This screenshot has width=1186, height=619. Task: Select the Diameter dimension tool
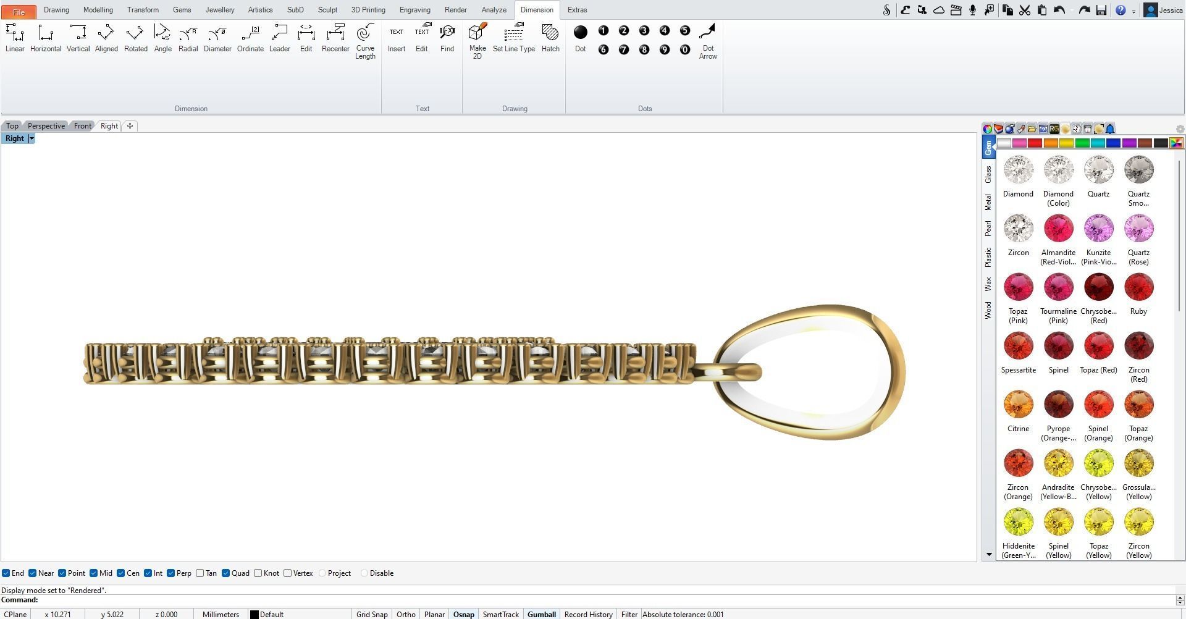tap(217, 38)
